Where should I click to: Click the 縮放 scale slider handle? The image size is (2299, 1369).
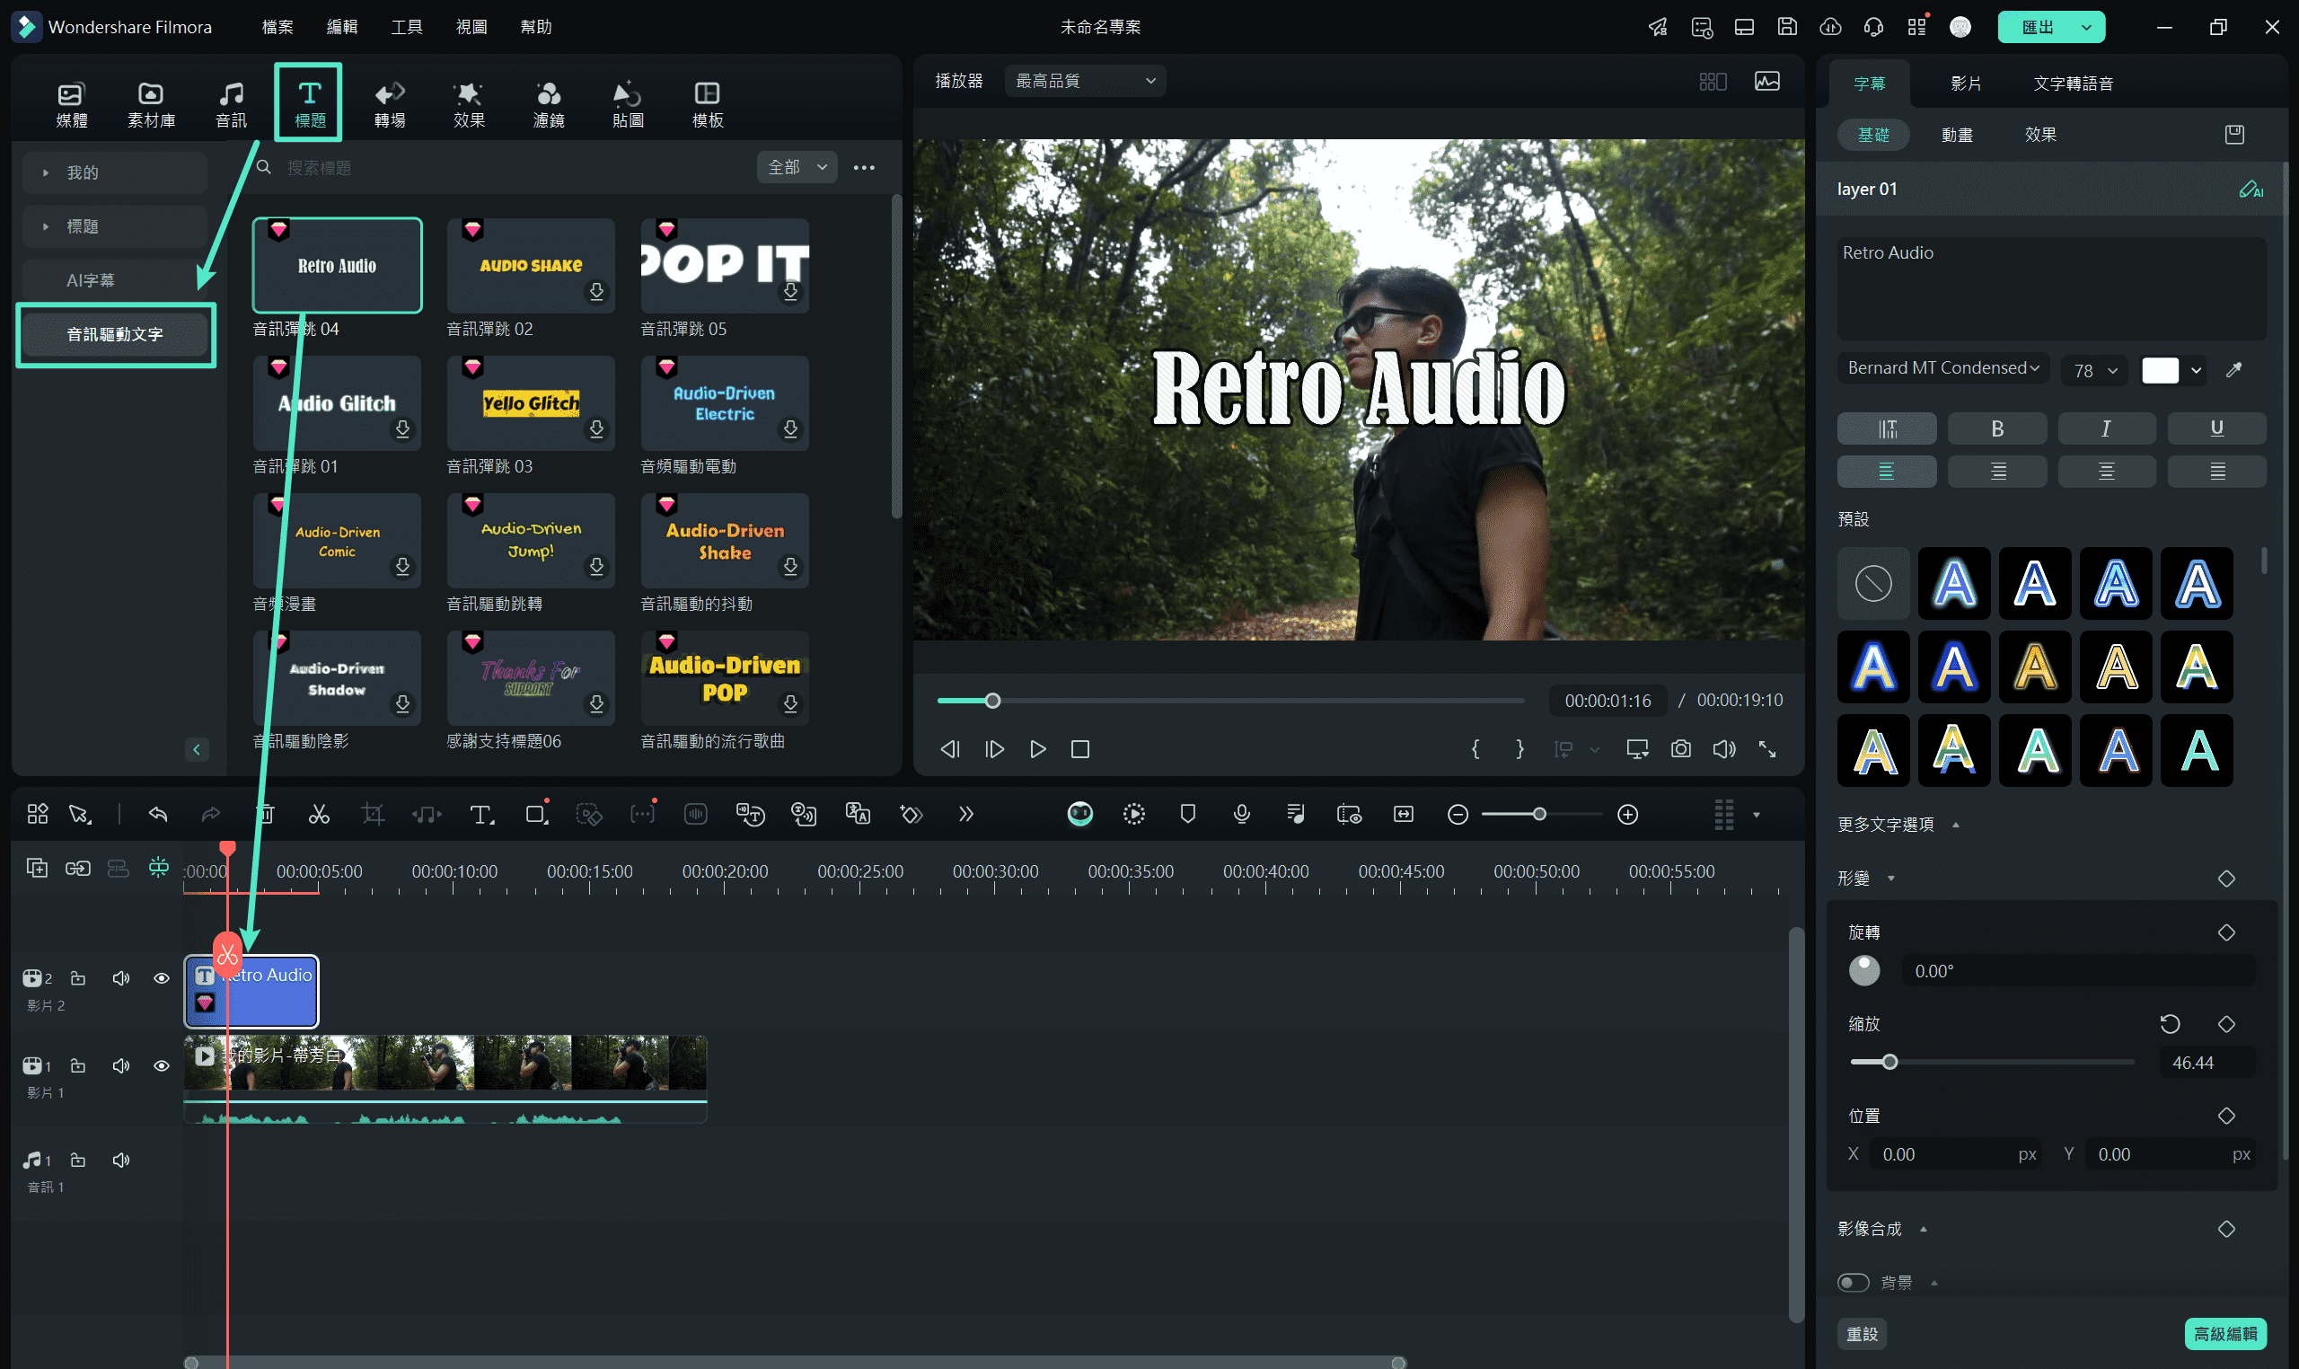[1889, 1062]
